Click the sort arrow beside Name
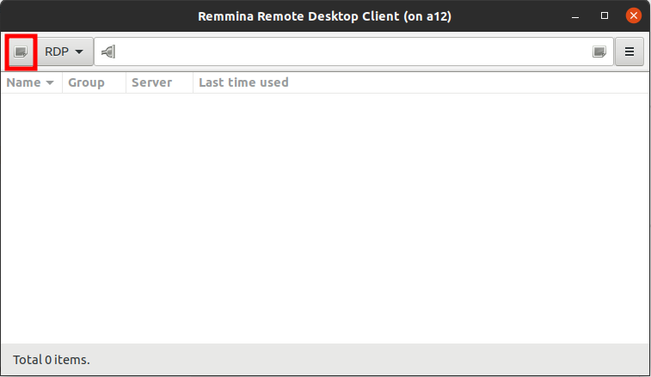Image resolution: width=651 pixels, height=377 pixels. coord(50,83)
